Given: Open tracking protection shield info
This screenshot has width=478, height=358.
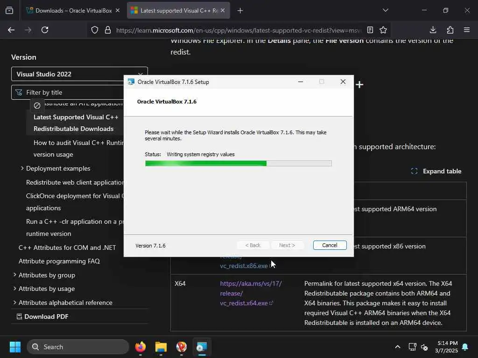Looking at the screenshot, I should click(x=95, y=30).
